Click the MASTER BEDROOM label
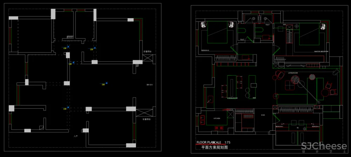This screenshot has width=351, height=157. tap(321, 52)
